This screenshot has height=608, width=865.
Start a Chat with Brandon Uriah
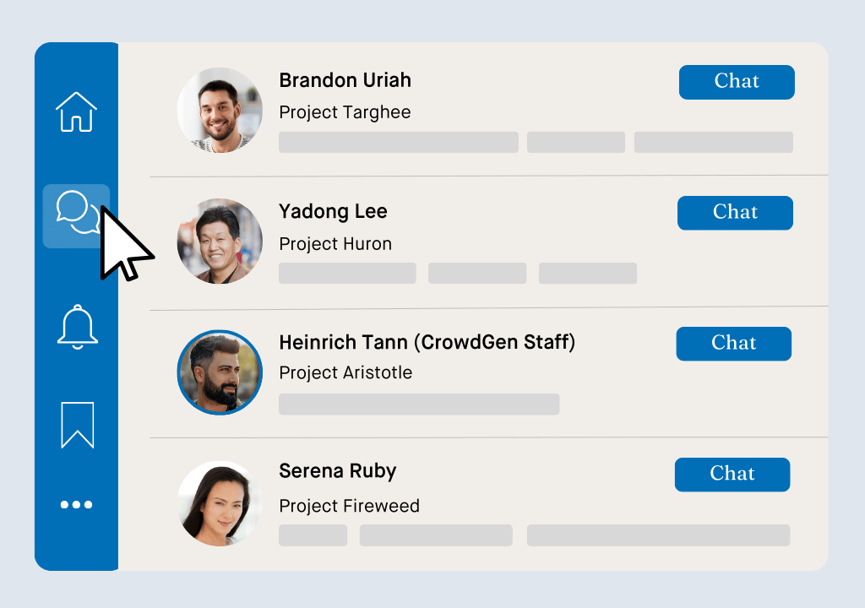click(x=736, y=82)
